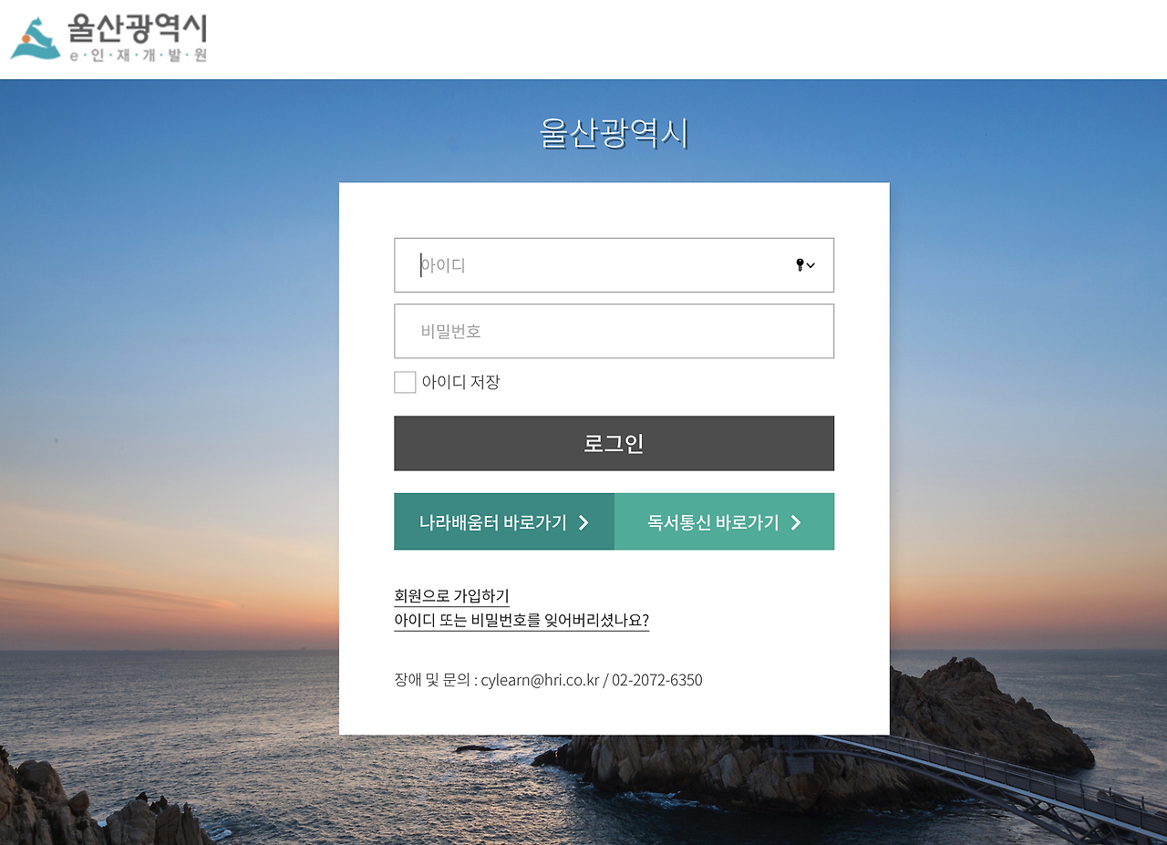Viewport: 1167px width, 845px height.
Task: Click the 회원으로 가입하기 link
Action: coord(451,595)
